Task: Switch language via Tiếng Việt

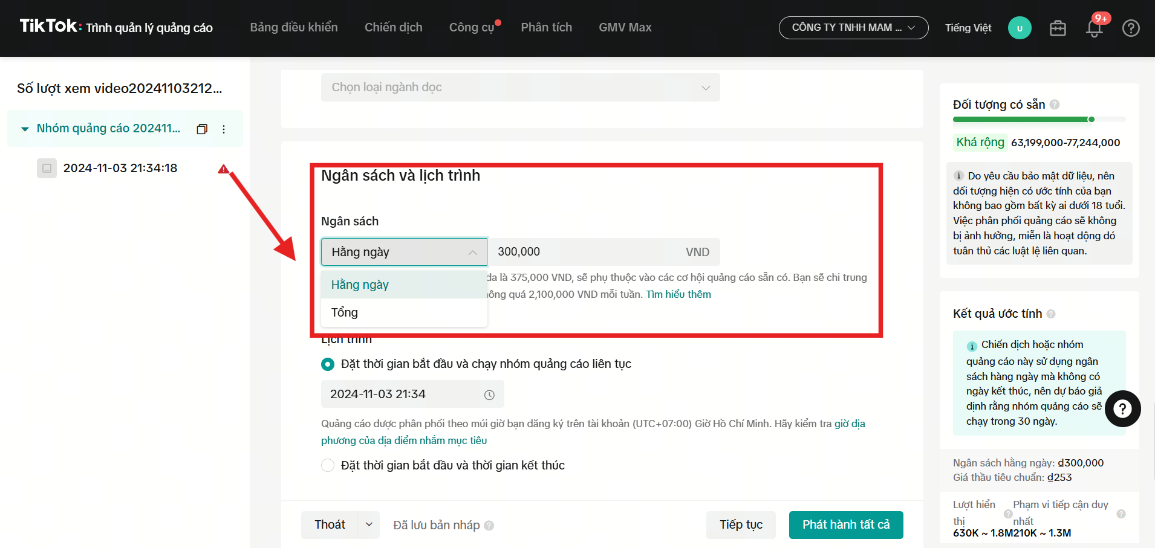Action: coord(968,28)
